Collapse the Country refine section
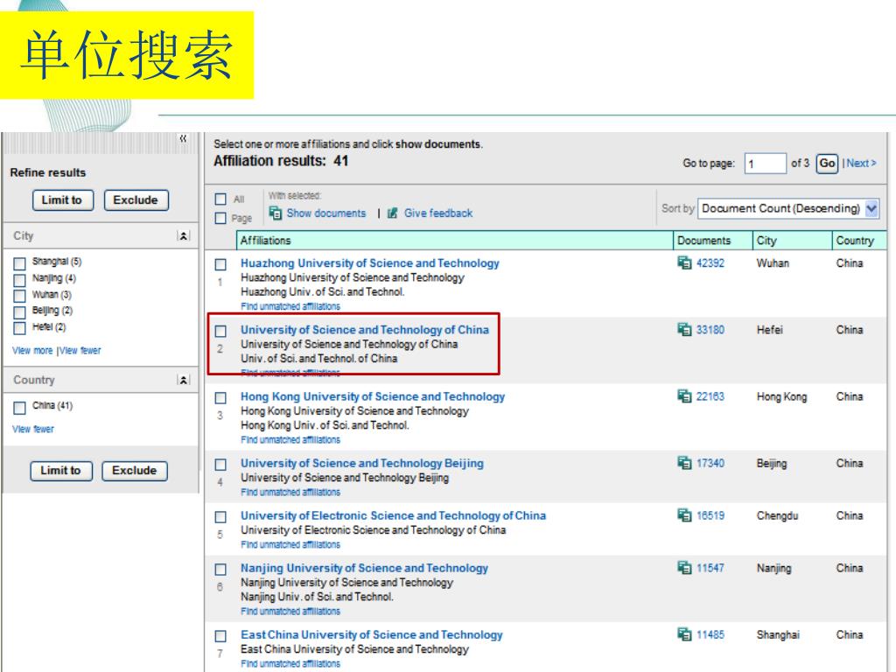Image resolution: width=896 pixels, height=672 pixels. [x=184, y=380]
